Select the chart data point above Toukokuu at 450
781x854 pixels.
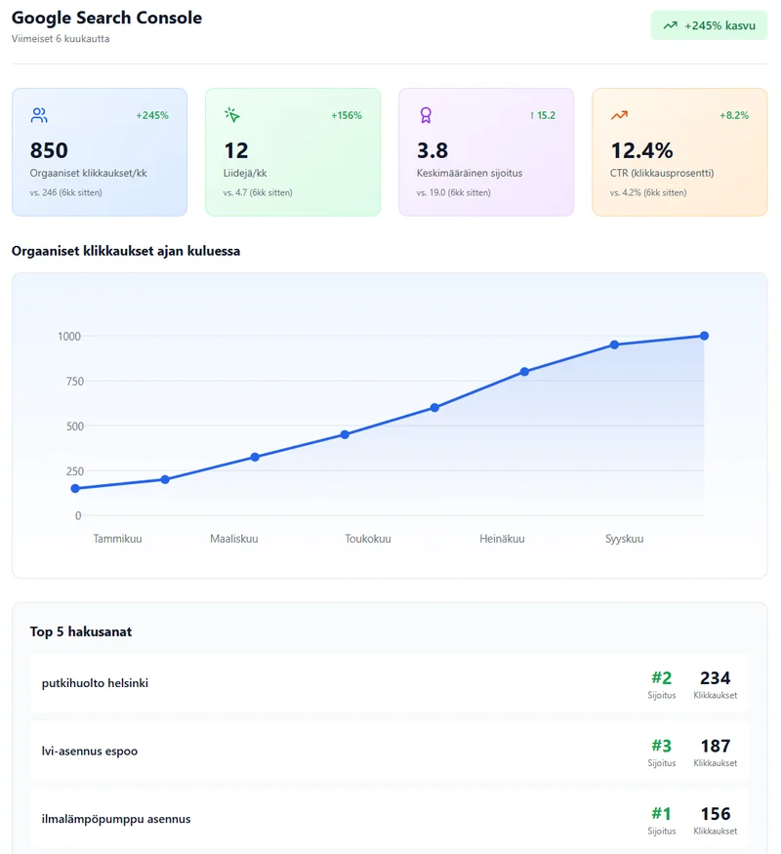point(345,434)
